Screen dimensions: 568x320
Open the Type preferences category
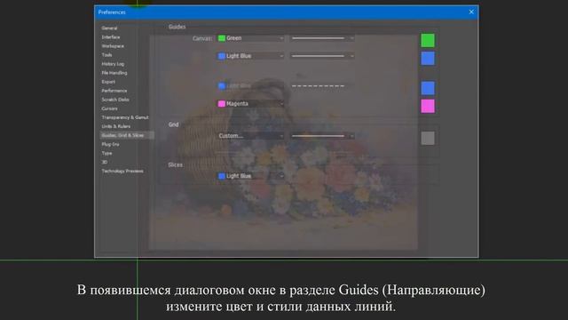[106, 153]
